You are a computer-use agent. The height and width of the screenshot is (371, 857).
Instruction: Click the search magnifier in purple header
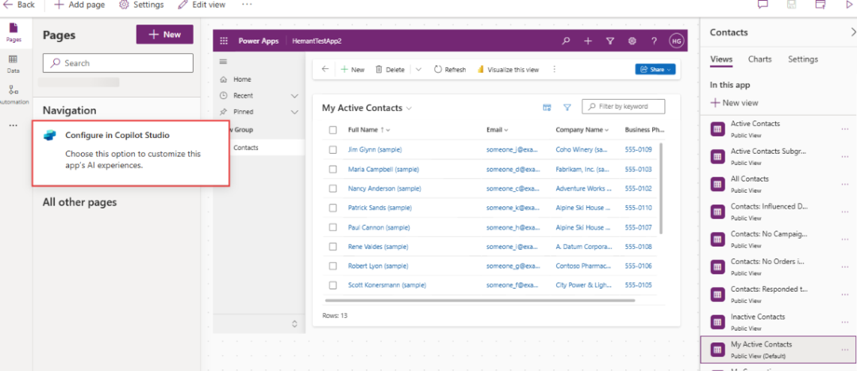click(567, 41)
